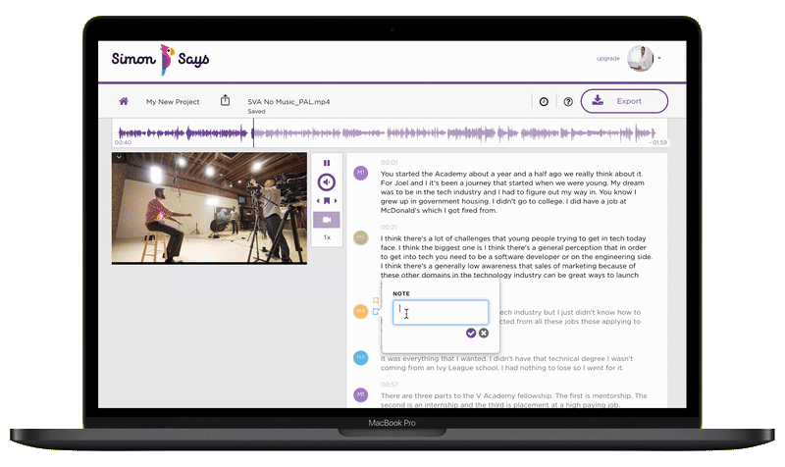Click the blue note icon beside the note popup

(376, 312)
